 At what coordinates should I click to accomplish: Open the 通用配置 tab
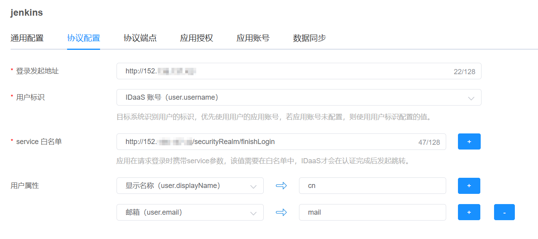click(x=27, y=38)
